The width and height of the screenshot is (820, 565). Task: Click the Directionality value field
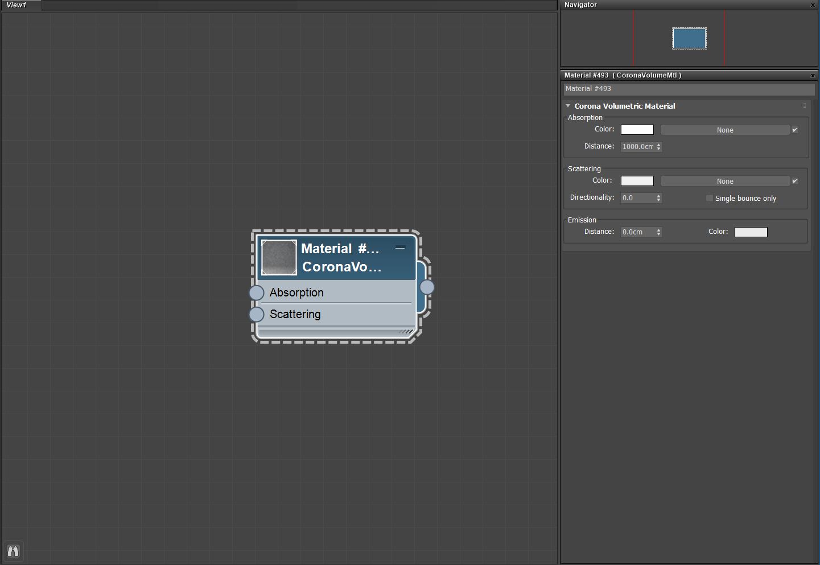tap(638, 198)
